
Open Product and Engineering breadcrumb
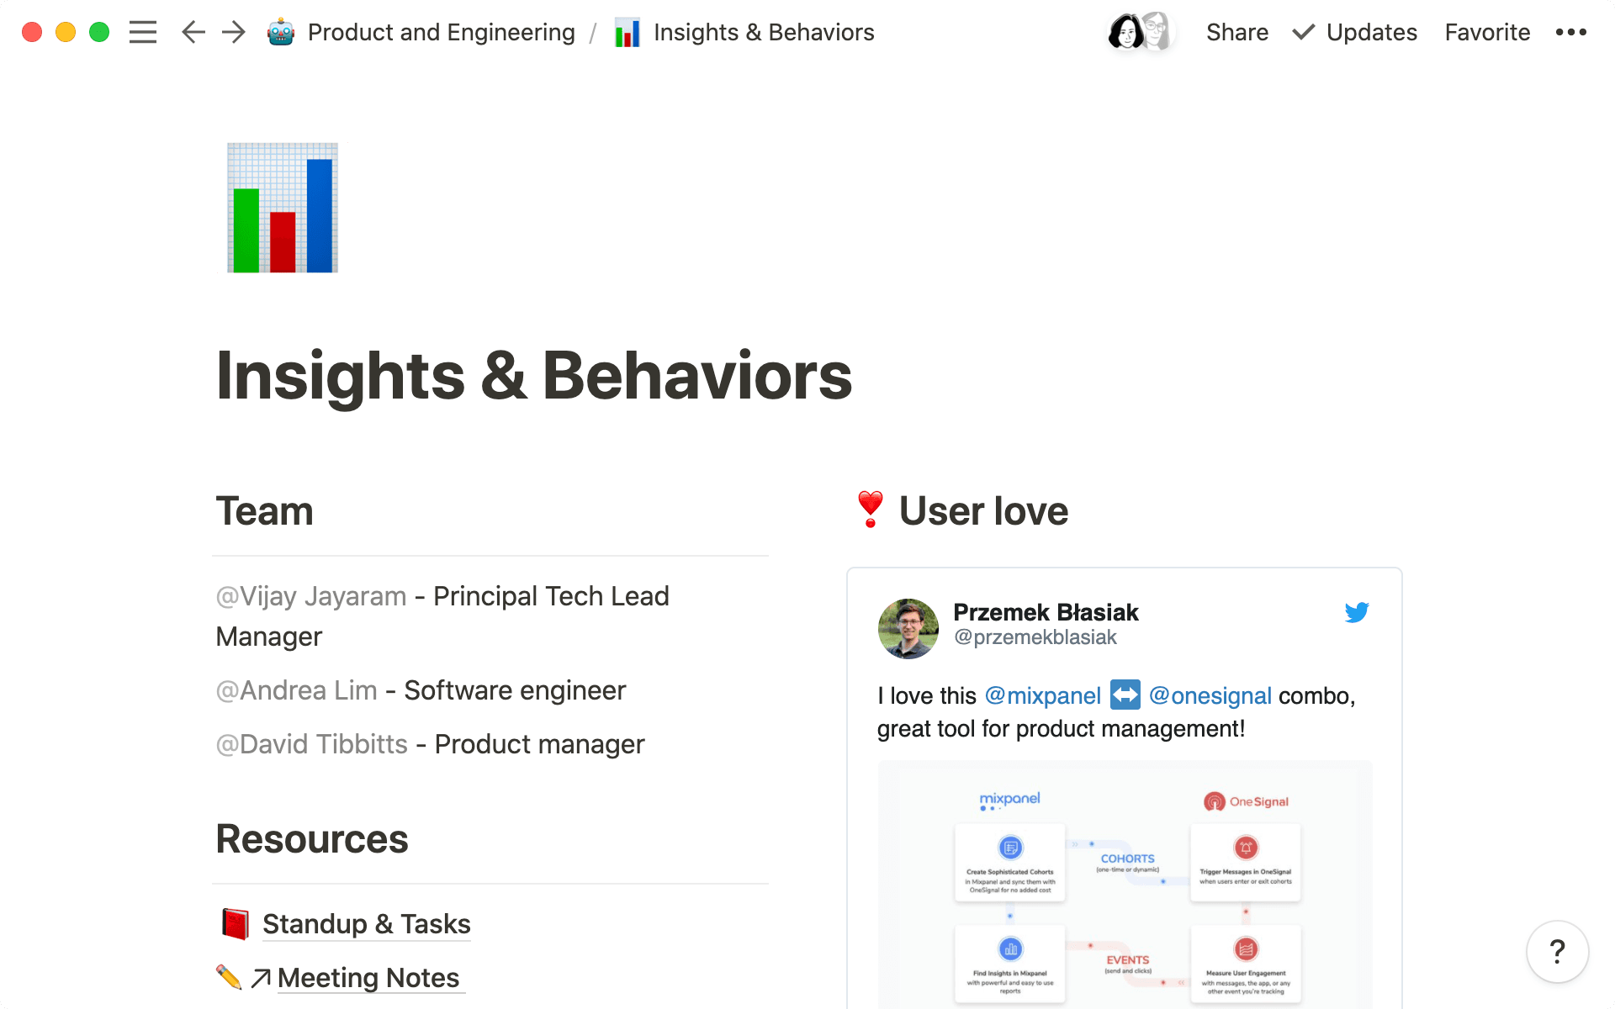coord(441,32)
